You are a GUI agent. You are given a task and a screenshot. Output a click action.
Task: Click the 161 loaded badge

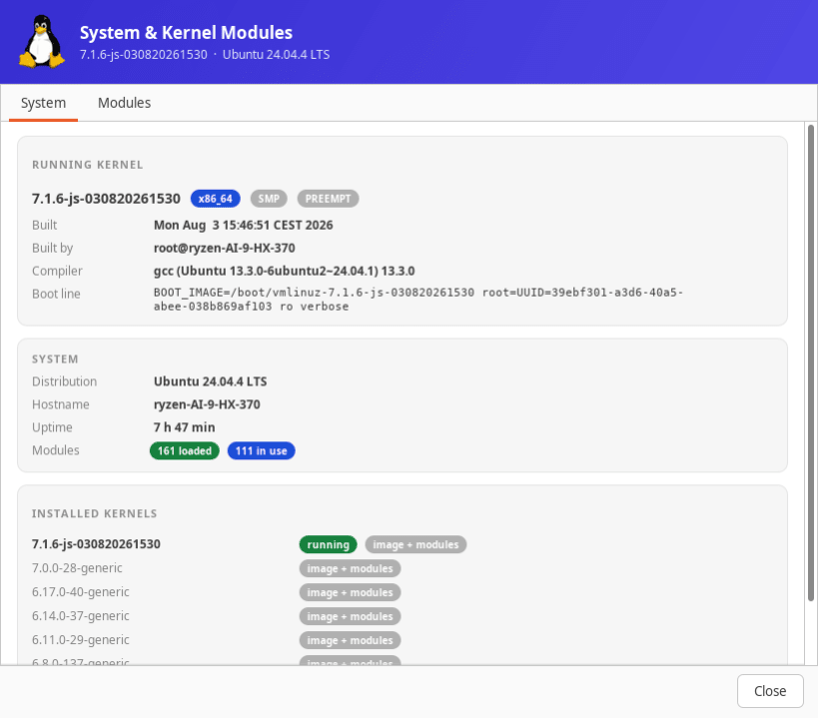coord(185,451)
